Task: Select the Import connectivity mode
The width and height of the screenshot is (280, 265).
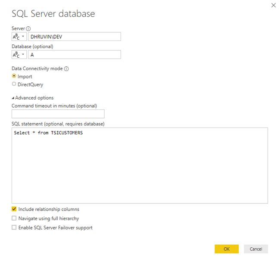Action: pos(14,76)
